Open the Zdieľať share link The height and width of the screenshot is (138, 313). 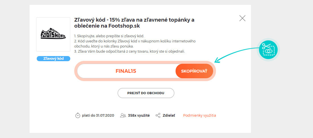point(169,116)
